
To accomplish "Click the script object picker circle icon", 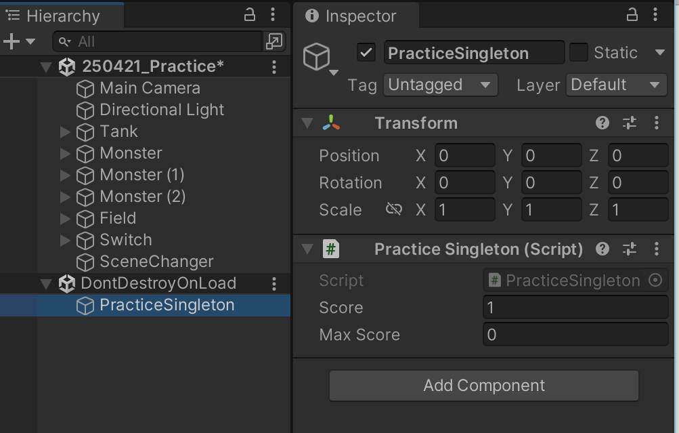I will click(x=655, y=281).
